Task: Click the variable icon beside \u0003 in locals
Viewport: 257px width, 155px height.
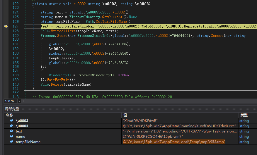Action: click(11, 126)
